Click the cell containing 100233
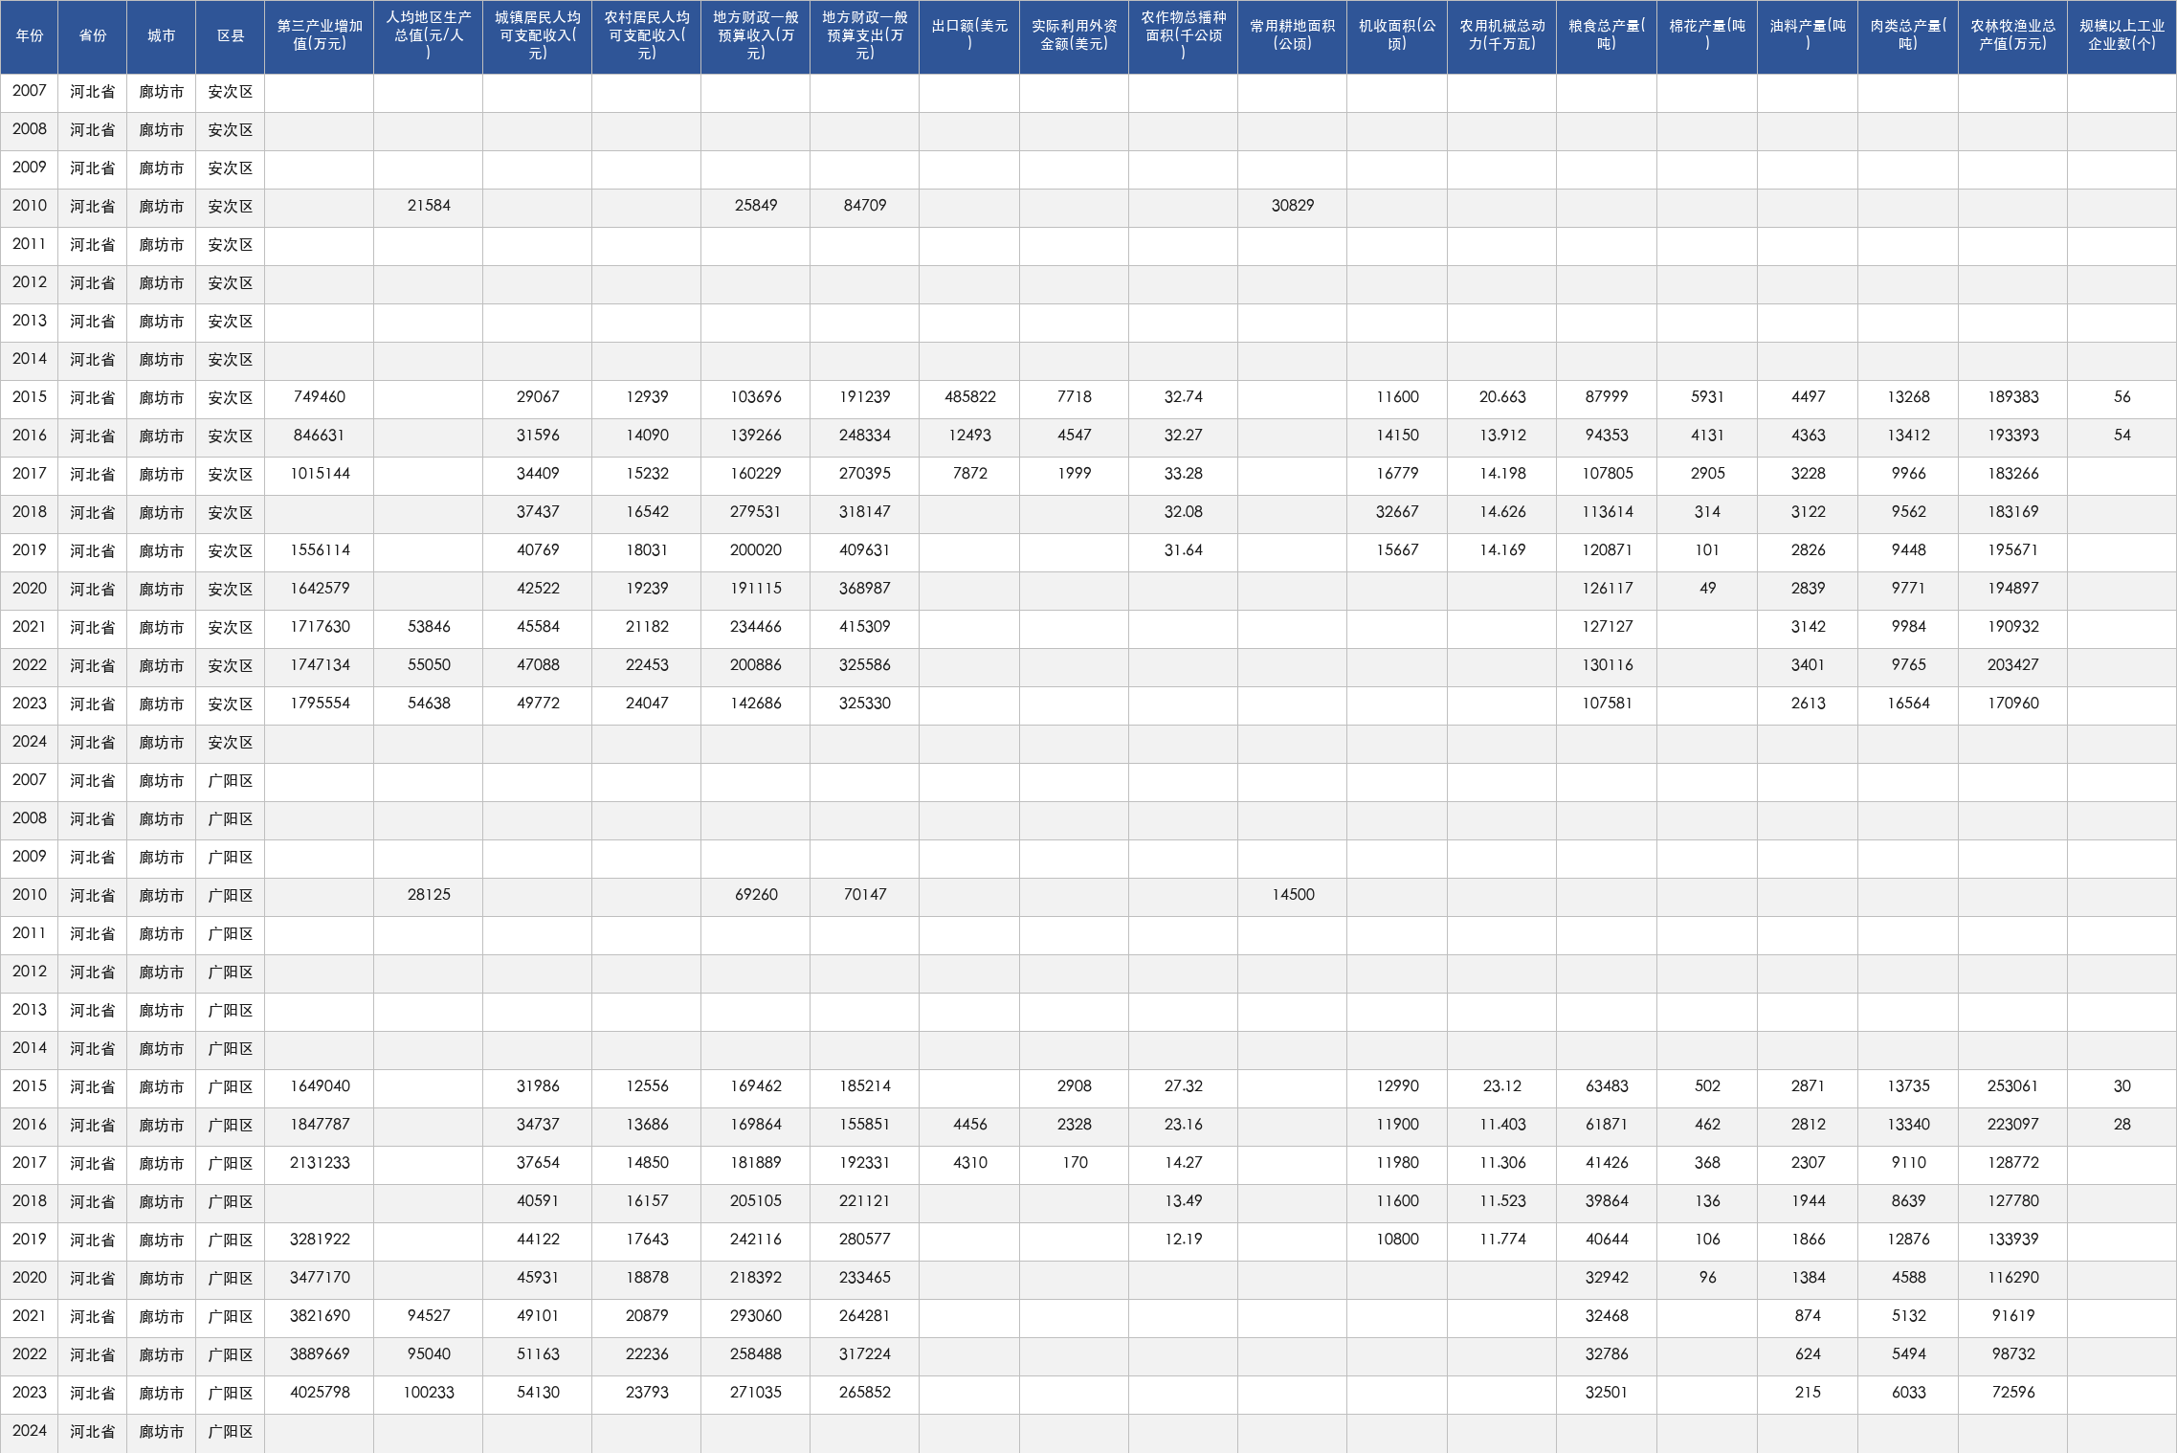 click(429, 1393)
